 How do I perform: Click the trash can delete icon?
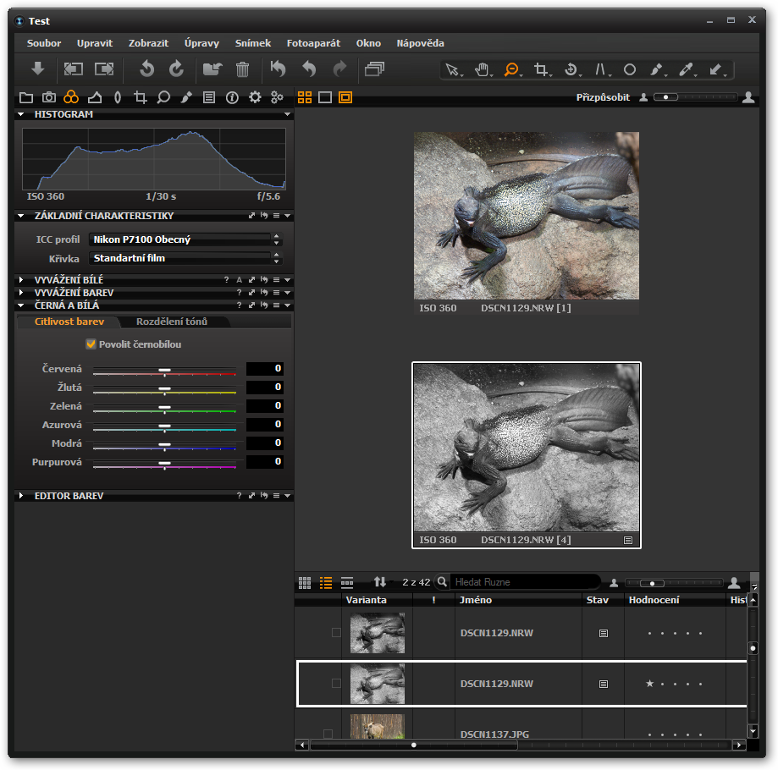242,69
